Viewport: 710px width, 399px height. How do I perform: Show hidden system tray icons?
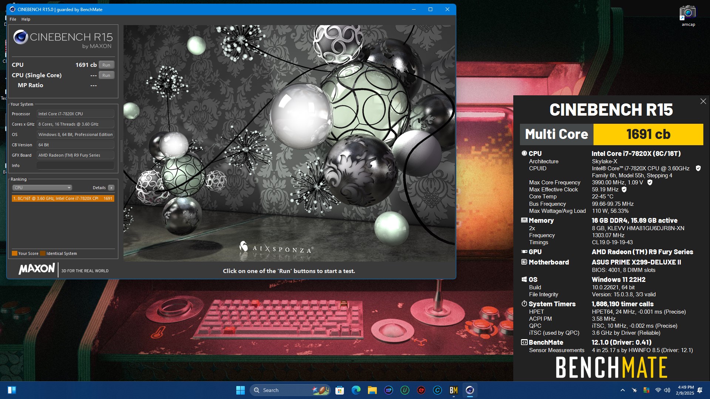tap(623, 390)
